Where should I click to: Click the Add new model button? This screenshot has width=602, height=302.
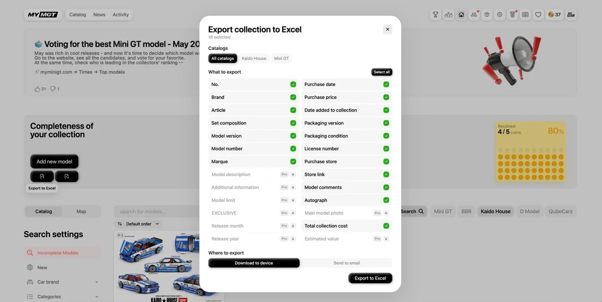tap(55, 162)
